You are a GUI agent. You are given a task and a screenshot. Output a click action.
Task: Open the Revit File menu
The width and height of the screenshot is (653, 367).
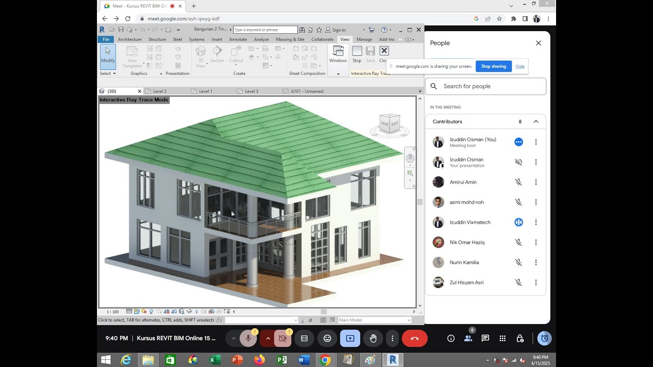106,39
